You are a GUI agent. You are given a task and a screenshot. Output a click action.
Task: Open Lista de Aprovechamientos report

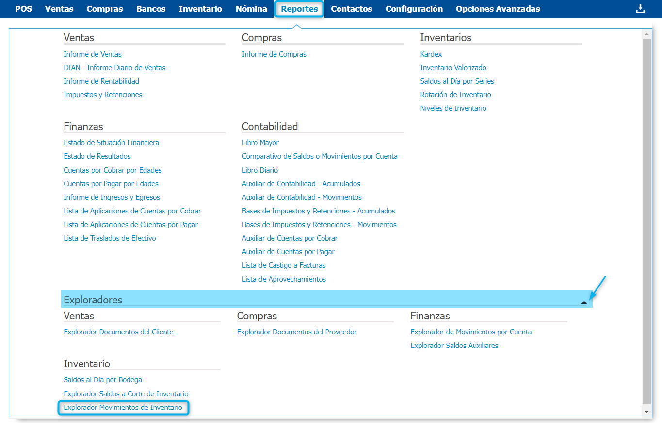284,279
